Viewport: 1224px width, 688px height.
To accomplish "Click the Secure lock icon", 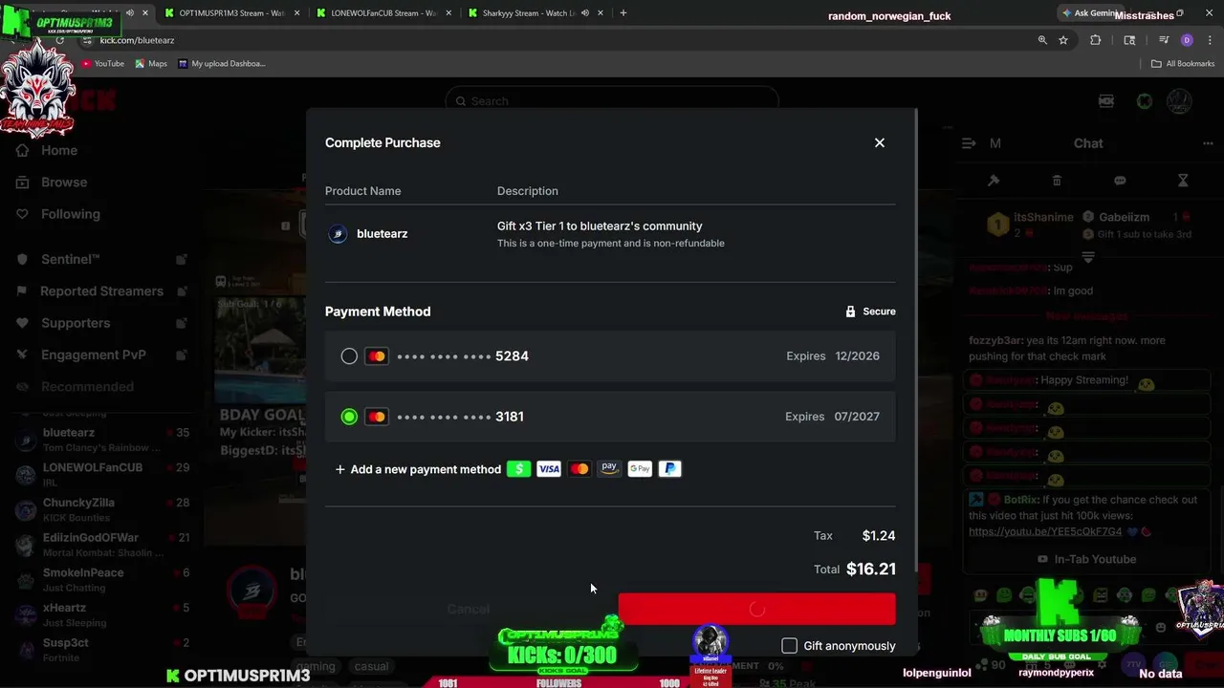I will click(850, 312).
